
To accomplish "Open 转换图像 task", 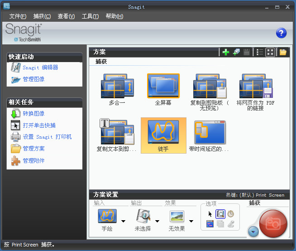I will click(x=33, y=114).
